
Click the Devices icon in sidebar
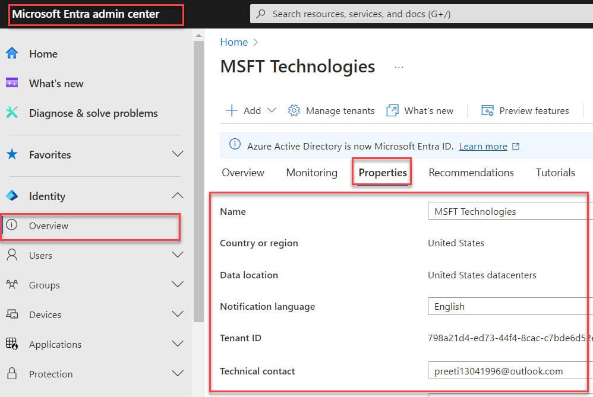click(12, 314)
